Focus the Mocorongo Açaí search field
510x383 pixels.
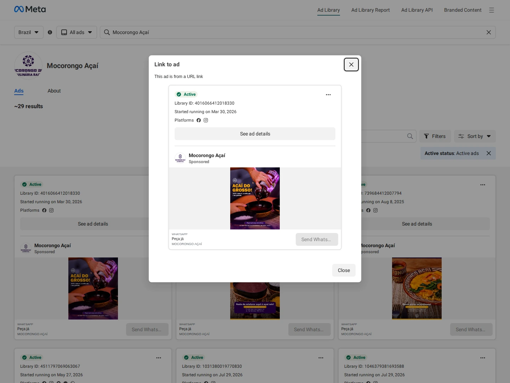click(x=297, y=32)
